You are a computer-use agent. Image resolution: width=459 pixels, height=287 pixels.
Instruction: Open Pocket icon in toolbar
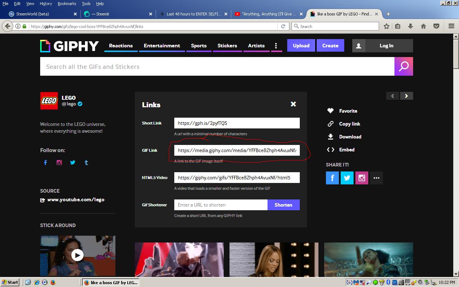pos(436,26)
